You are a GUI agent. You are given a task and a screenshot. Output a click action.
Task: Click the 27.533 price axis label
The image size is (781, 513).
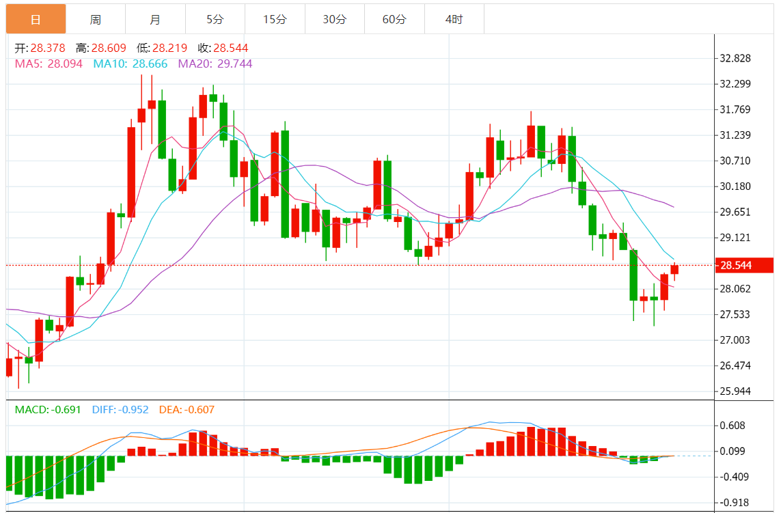(x=735, y=314)
